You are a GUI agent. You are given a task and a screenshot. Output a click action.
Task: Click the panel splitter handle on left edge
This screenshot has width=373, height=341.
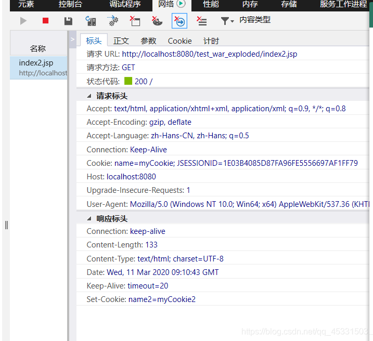click(x=6, y=225)
